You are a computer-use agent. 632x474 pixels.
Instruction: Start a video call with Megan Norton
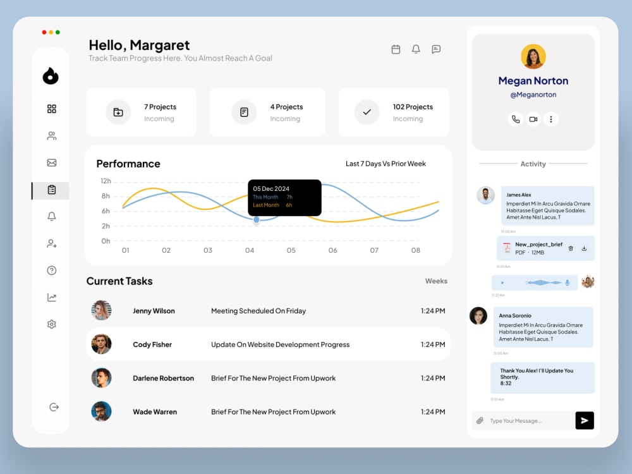(x=533, y=119)
